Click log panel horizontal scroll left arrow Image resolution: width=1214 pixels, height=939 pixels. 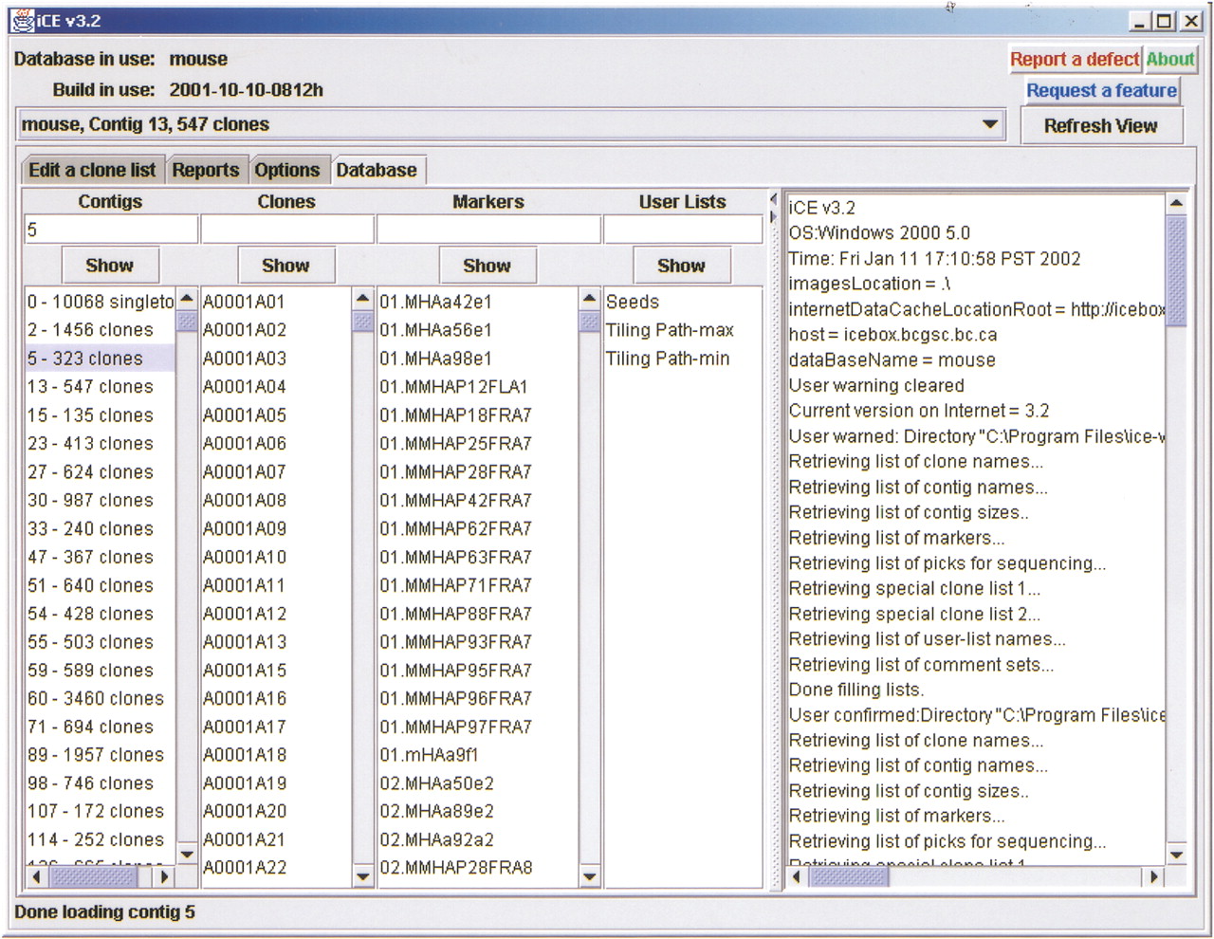pos(797,877)
